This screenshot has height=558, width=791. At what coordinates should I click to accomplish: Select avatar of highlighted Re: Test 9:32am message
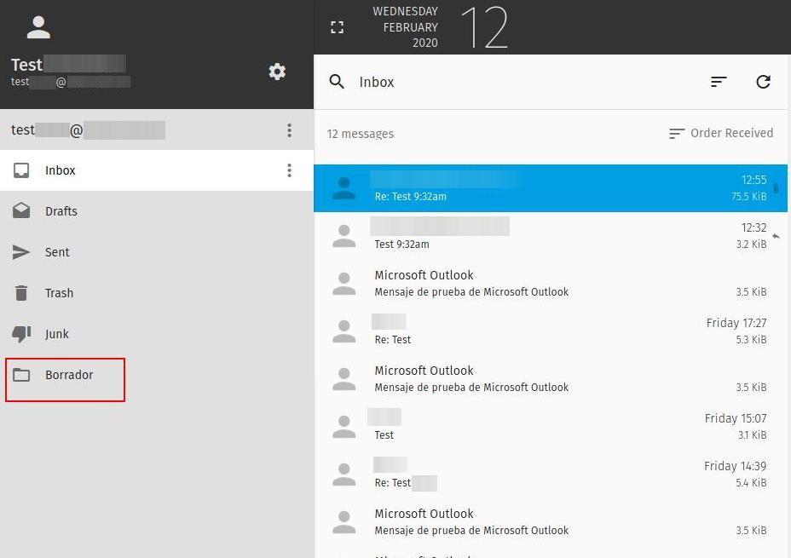344,188
